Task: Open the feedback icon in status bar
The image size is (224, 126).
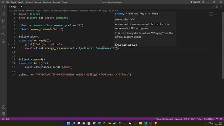Action: (x=217, y=119)
